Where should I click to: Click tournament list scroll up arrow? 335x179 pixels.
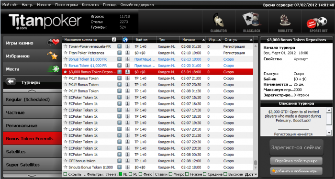coord(255,46)
